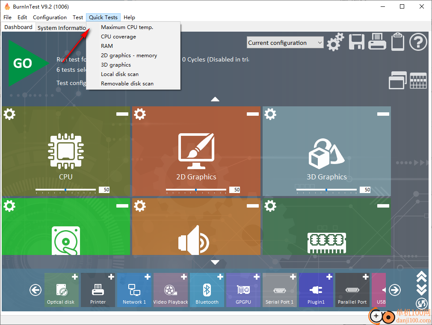Add Printer test with plus
This screenshot has width=432, height=325.
(x=111, y=277)
